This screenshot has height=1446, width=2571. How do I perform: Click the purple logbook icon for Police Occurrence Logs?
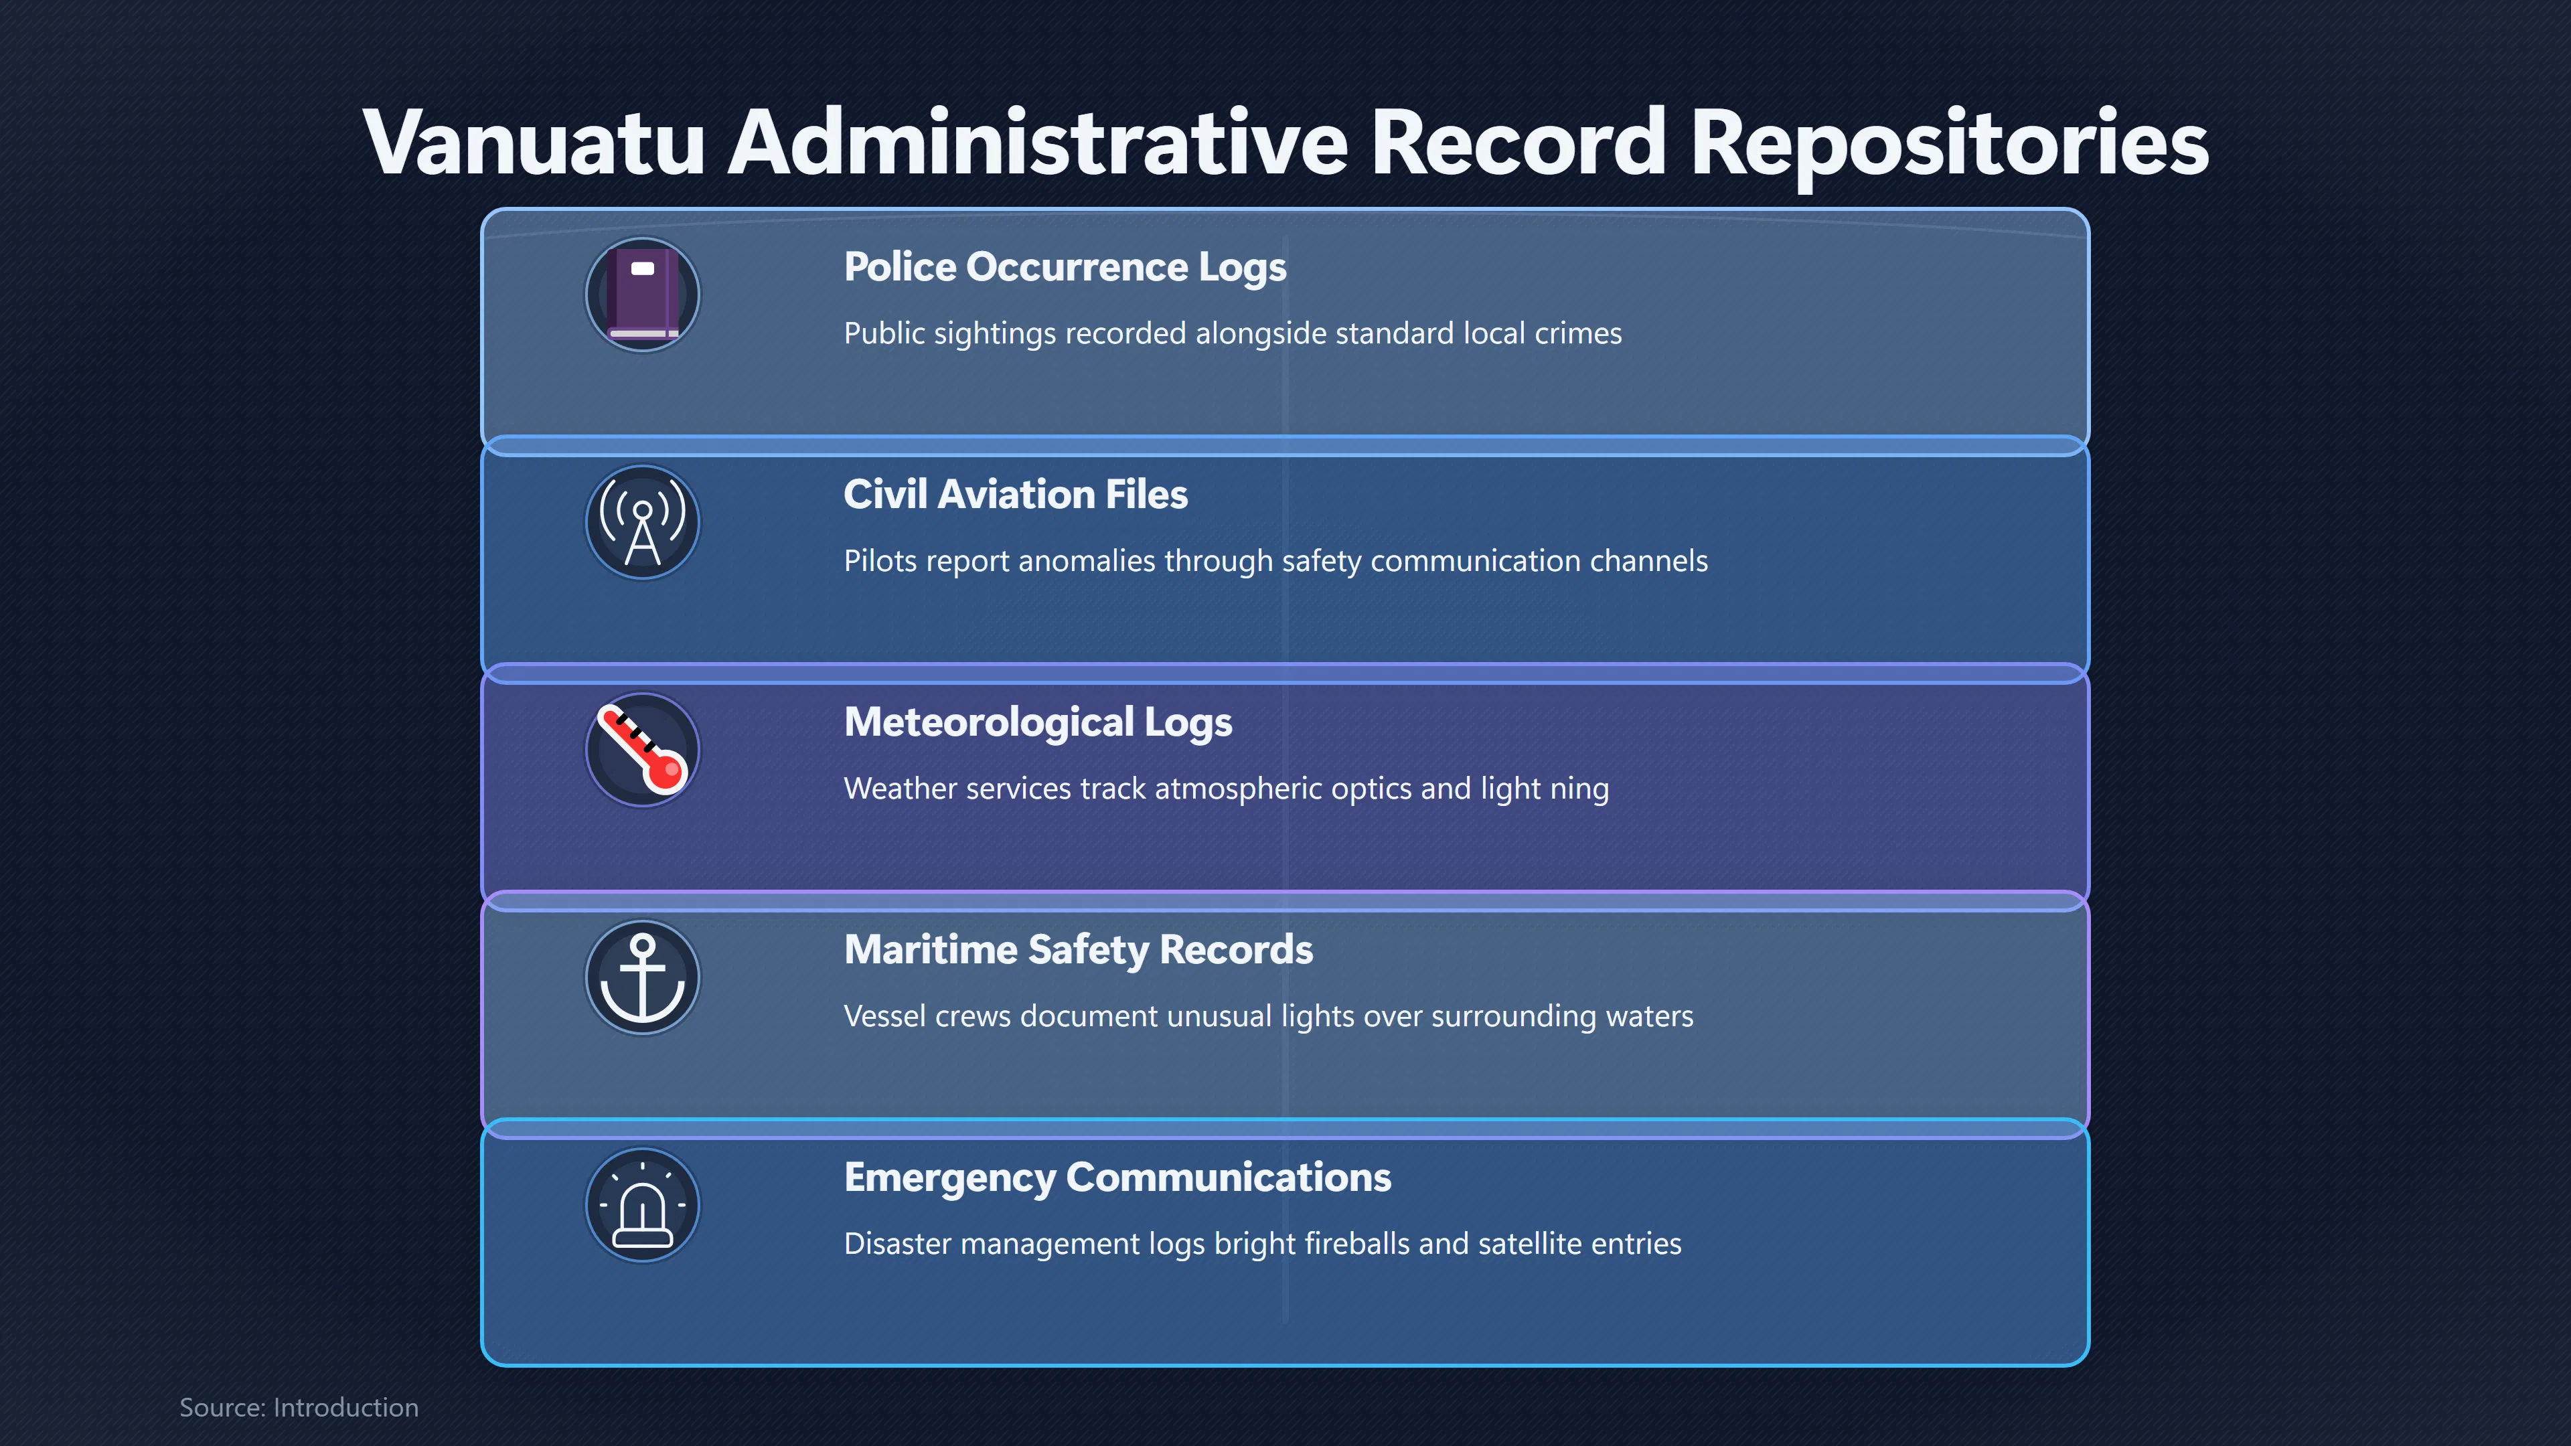click(643, 295)
